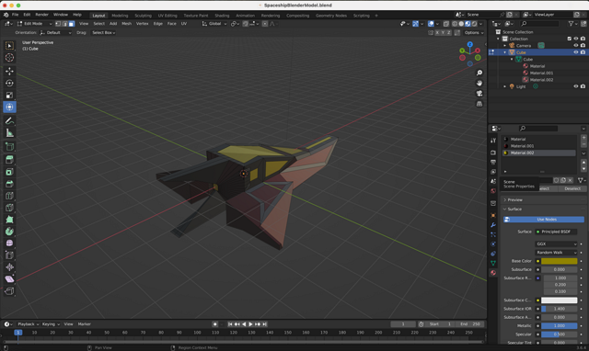The height and width of the screenshot is (351, 589).
Task: Choose the Cursor tool
Action: point(9,57)
